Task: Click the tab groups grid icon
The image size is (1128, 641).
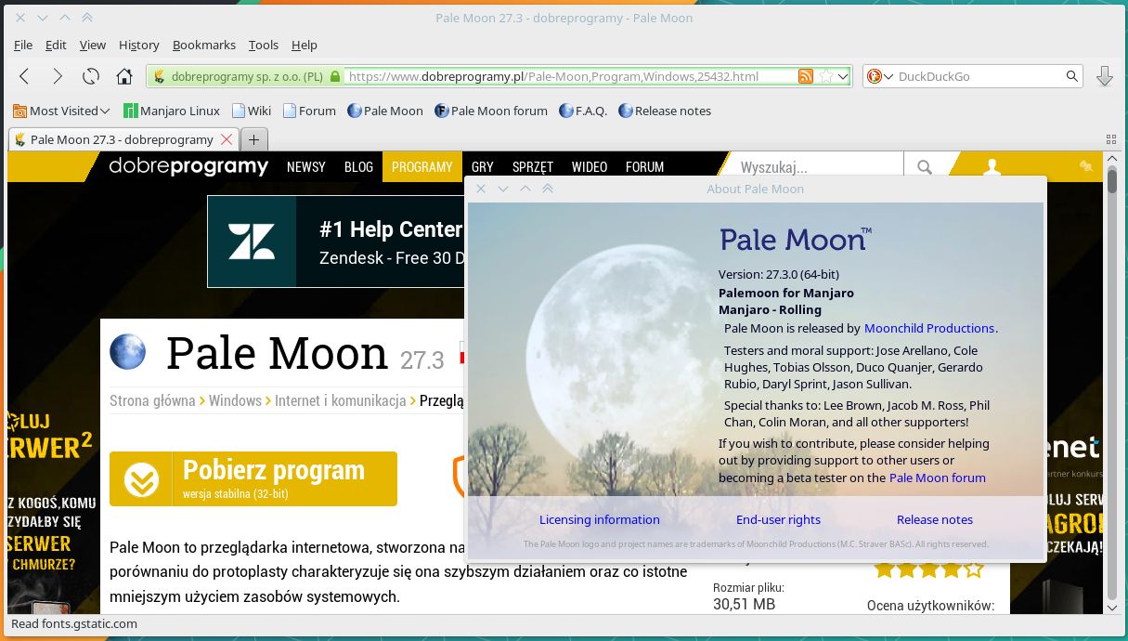Action: pos(1111,139)
